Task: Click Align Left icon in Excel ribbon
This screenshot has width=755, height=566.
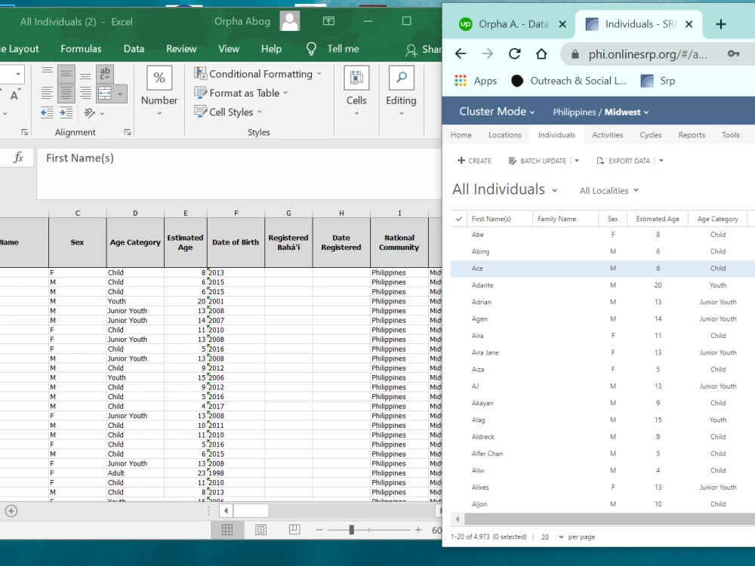Action: coord(47,94)
